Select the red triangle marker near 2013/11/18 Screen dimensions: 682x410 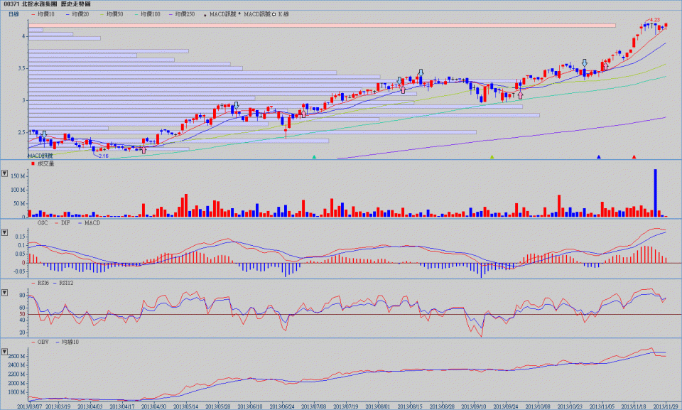pos(634,156)
